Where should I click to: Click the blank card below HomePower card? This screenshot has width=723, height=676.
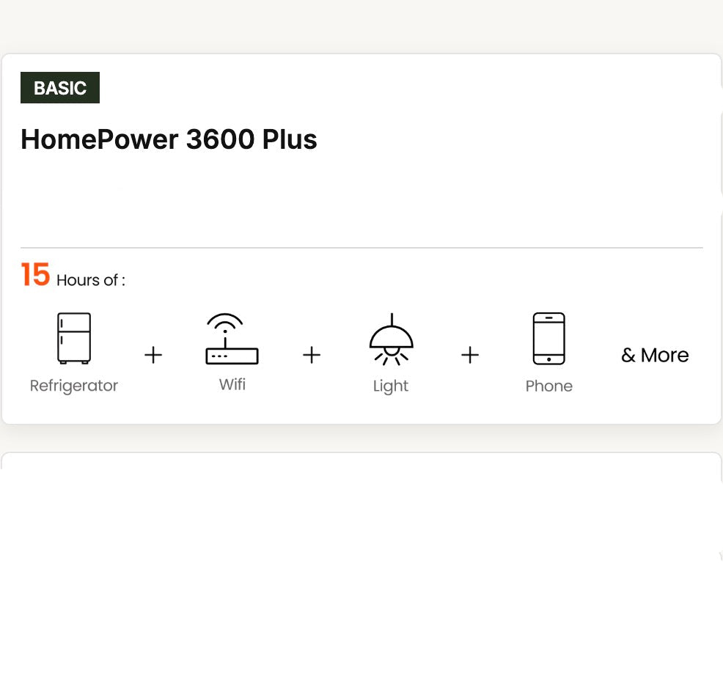coord(361,565)
